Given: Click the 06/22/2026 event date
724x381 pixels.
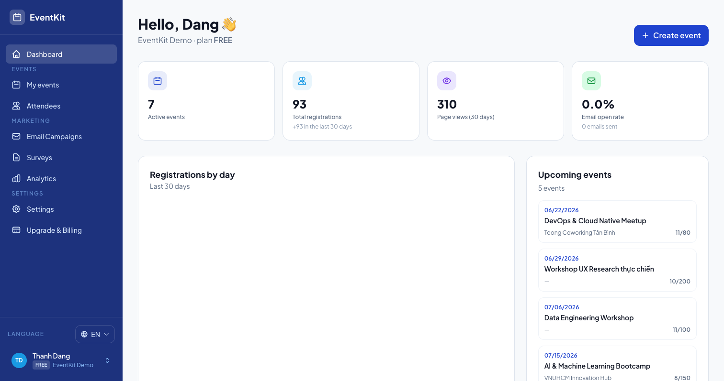Looking at the screenshot, I should (561, 210).
